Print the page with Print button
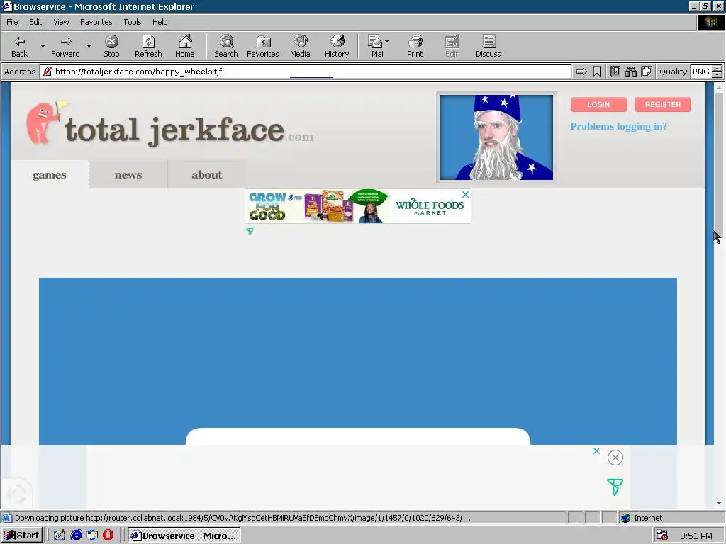 (x=415, y=46)
